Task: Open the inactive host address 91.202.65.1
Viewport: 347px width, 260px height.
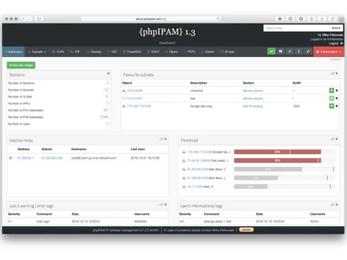Action: pos(26,158)
